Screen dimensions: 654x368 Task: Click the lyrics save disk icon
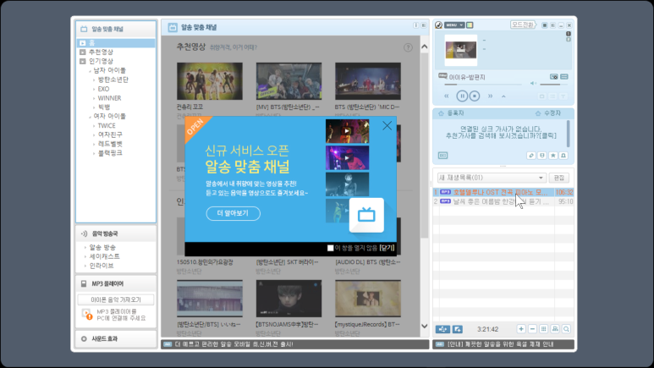click(541, 155)
